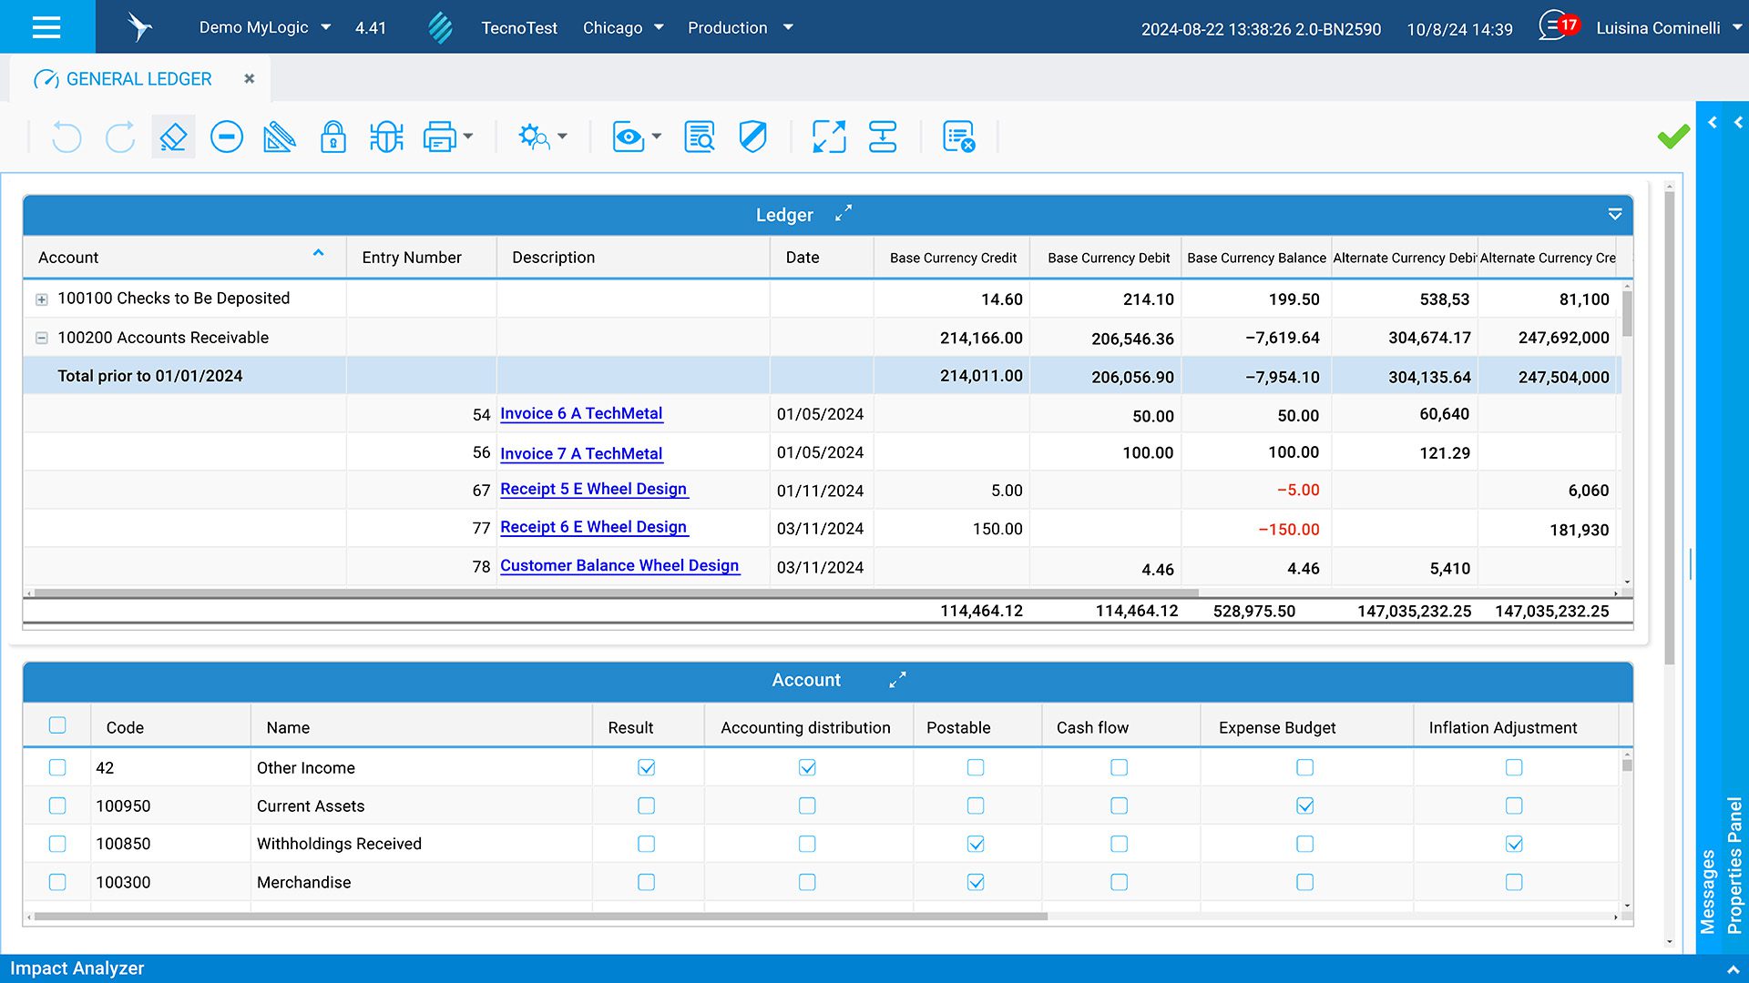1749x983 pixels.
Task: Open the print options dropdown arrow
Action: [468, 137]
